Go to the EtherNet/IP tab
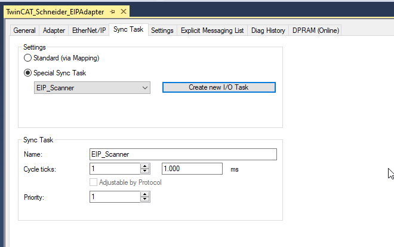The height and width of the screenshot is (247, 394). [89, 31]
